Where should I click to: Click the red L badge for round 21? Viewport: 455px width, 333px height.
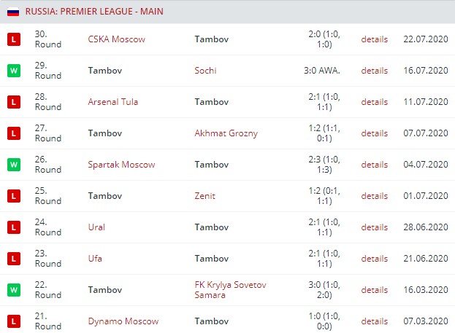(12, 321)
